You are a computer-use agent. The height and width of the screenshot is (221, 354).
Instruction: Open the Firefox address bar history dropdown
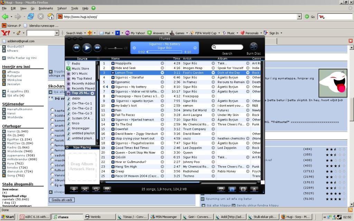[299, 17]
